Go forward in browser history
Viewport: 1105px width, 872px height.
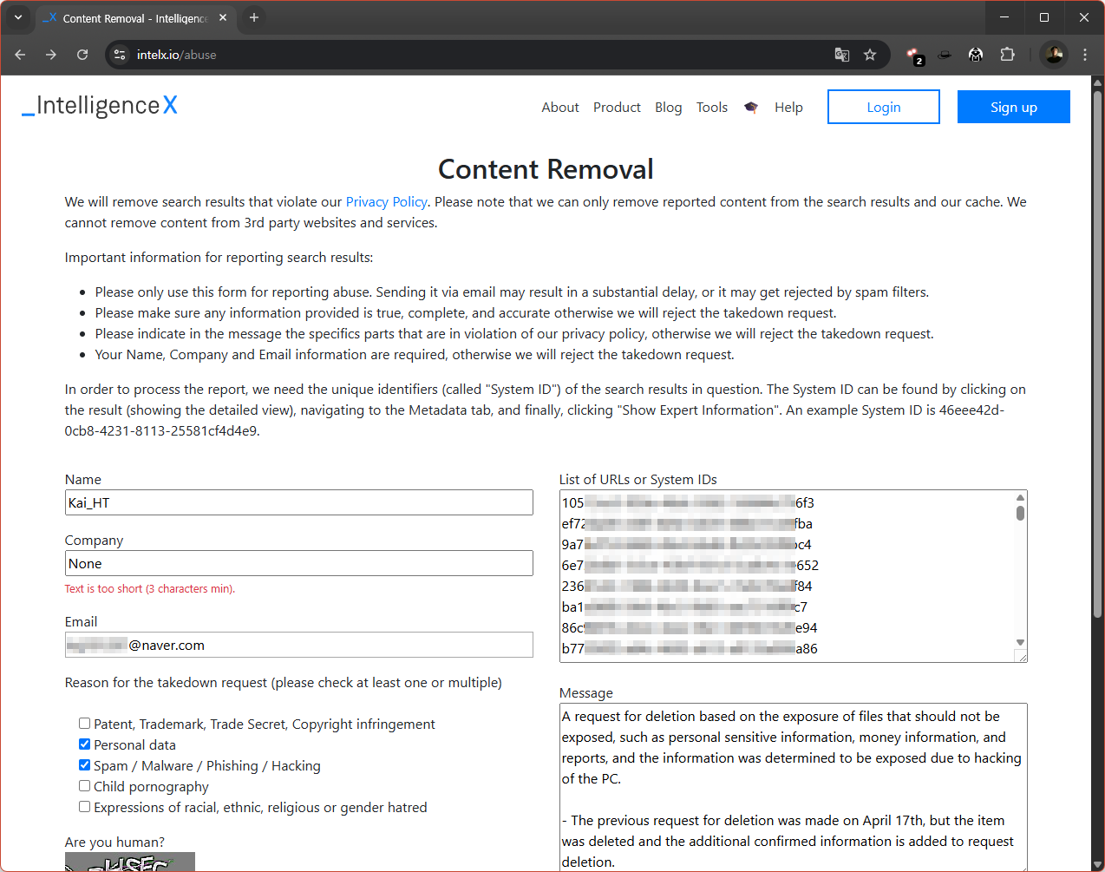pos(51,55)
